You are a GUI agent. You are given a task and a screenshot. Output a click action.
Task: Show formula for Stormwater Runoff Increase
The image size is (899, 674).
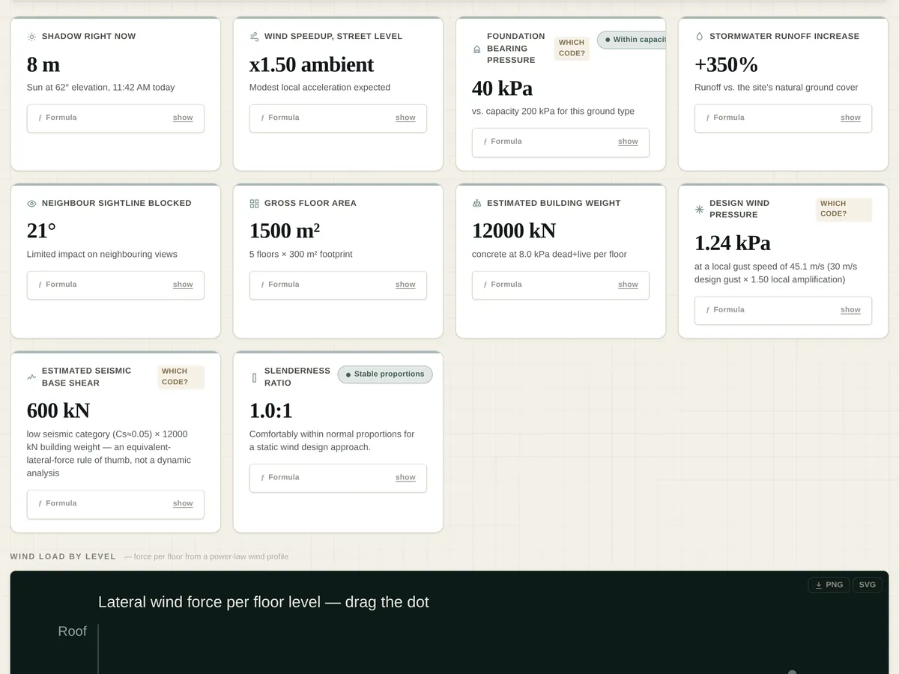[850, 118]
